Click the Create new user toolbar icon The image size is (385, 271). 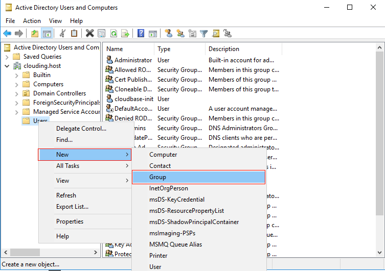click(x=168, y=33)
